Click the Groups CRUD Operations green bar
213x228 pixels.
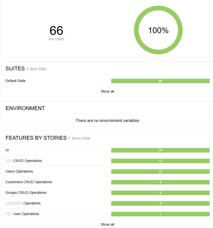coord(160,193)
